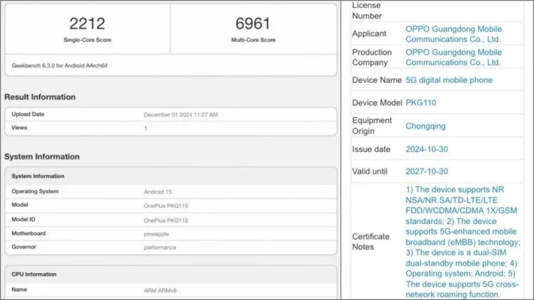534x300 pixels.
Task: Click the Single-Core Score label
Action: (88, 40)
